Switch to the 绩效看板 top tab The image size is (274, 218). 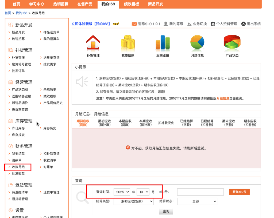coord(131,4)
